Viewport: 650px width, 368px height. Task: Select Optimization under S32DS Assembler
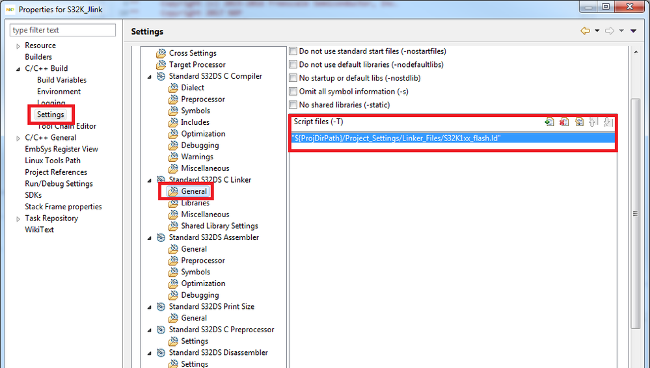203,283
